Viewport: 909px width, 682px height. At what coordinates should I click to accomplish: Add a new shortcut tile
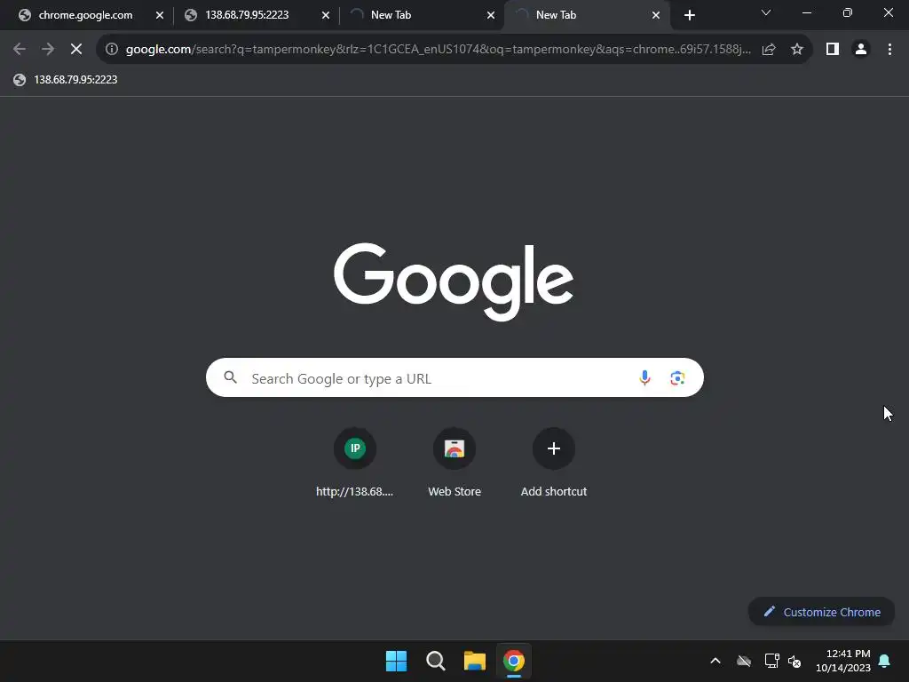point(554,463)
